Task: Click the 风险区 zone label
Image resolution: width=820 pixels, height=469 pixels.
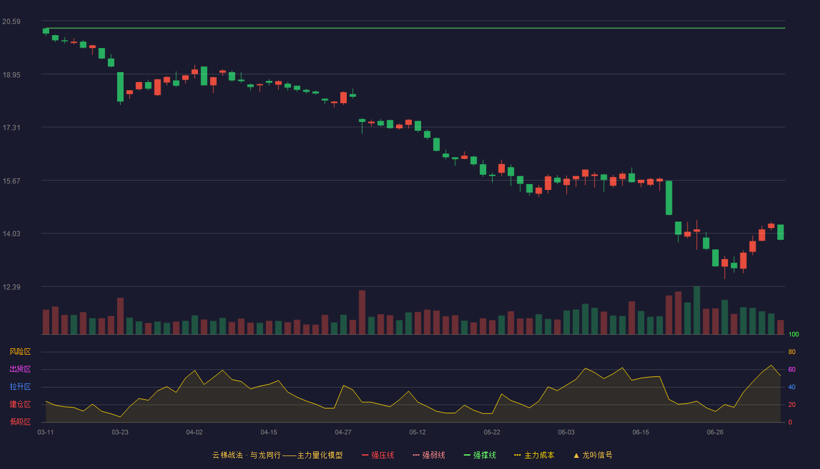Action: tap(20, 352)
